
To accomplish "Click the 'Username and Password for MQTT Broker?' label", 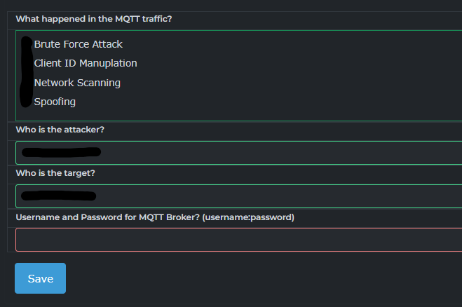I will [x=108, y=217].
